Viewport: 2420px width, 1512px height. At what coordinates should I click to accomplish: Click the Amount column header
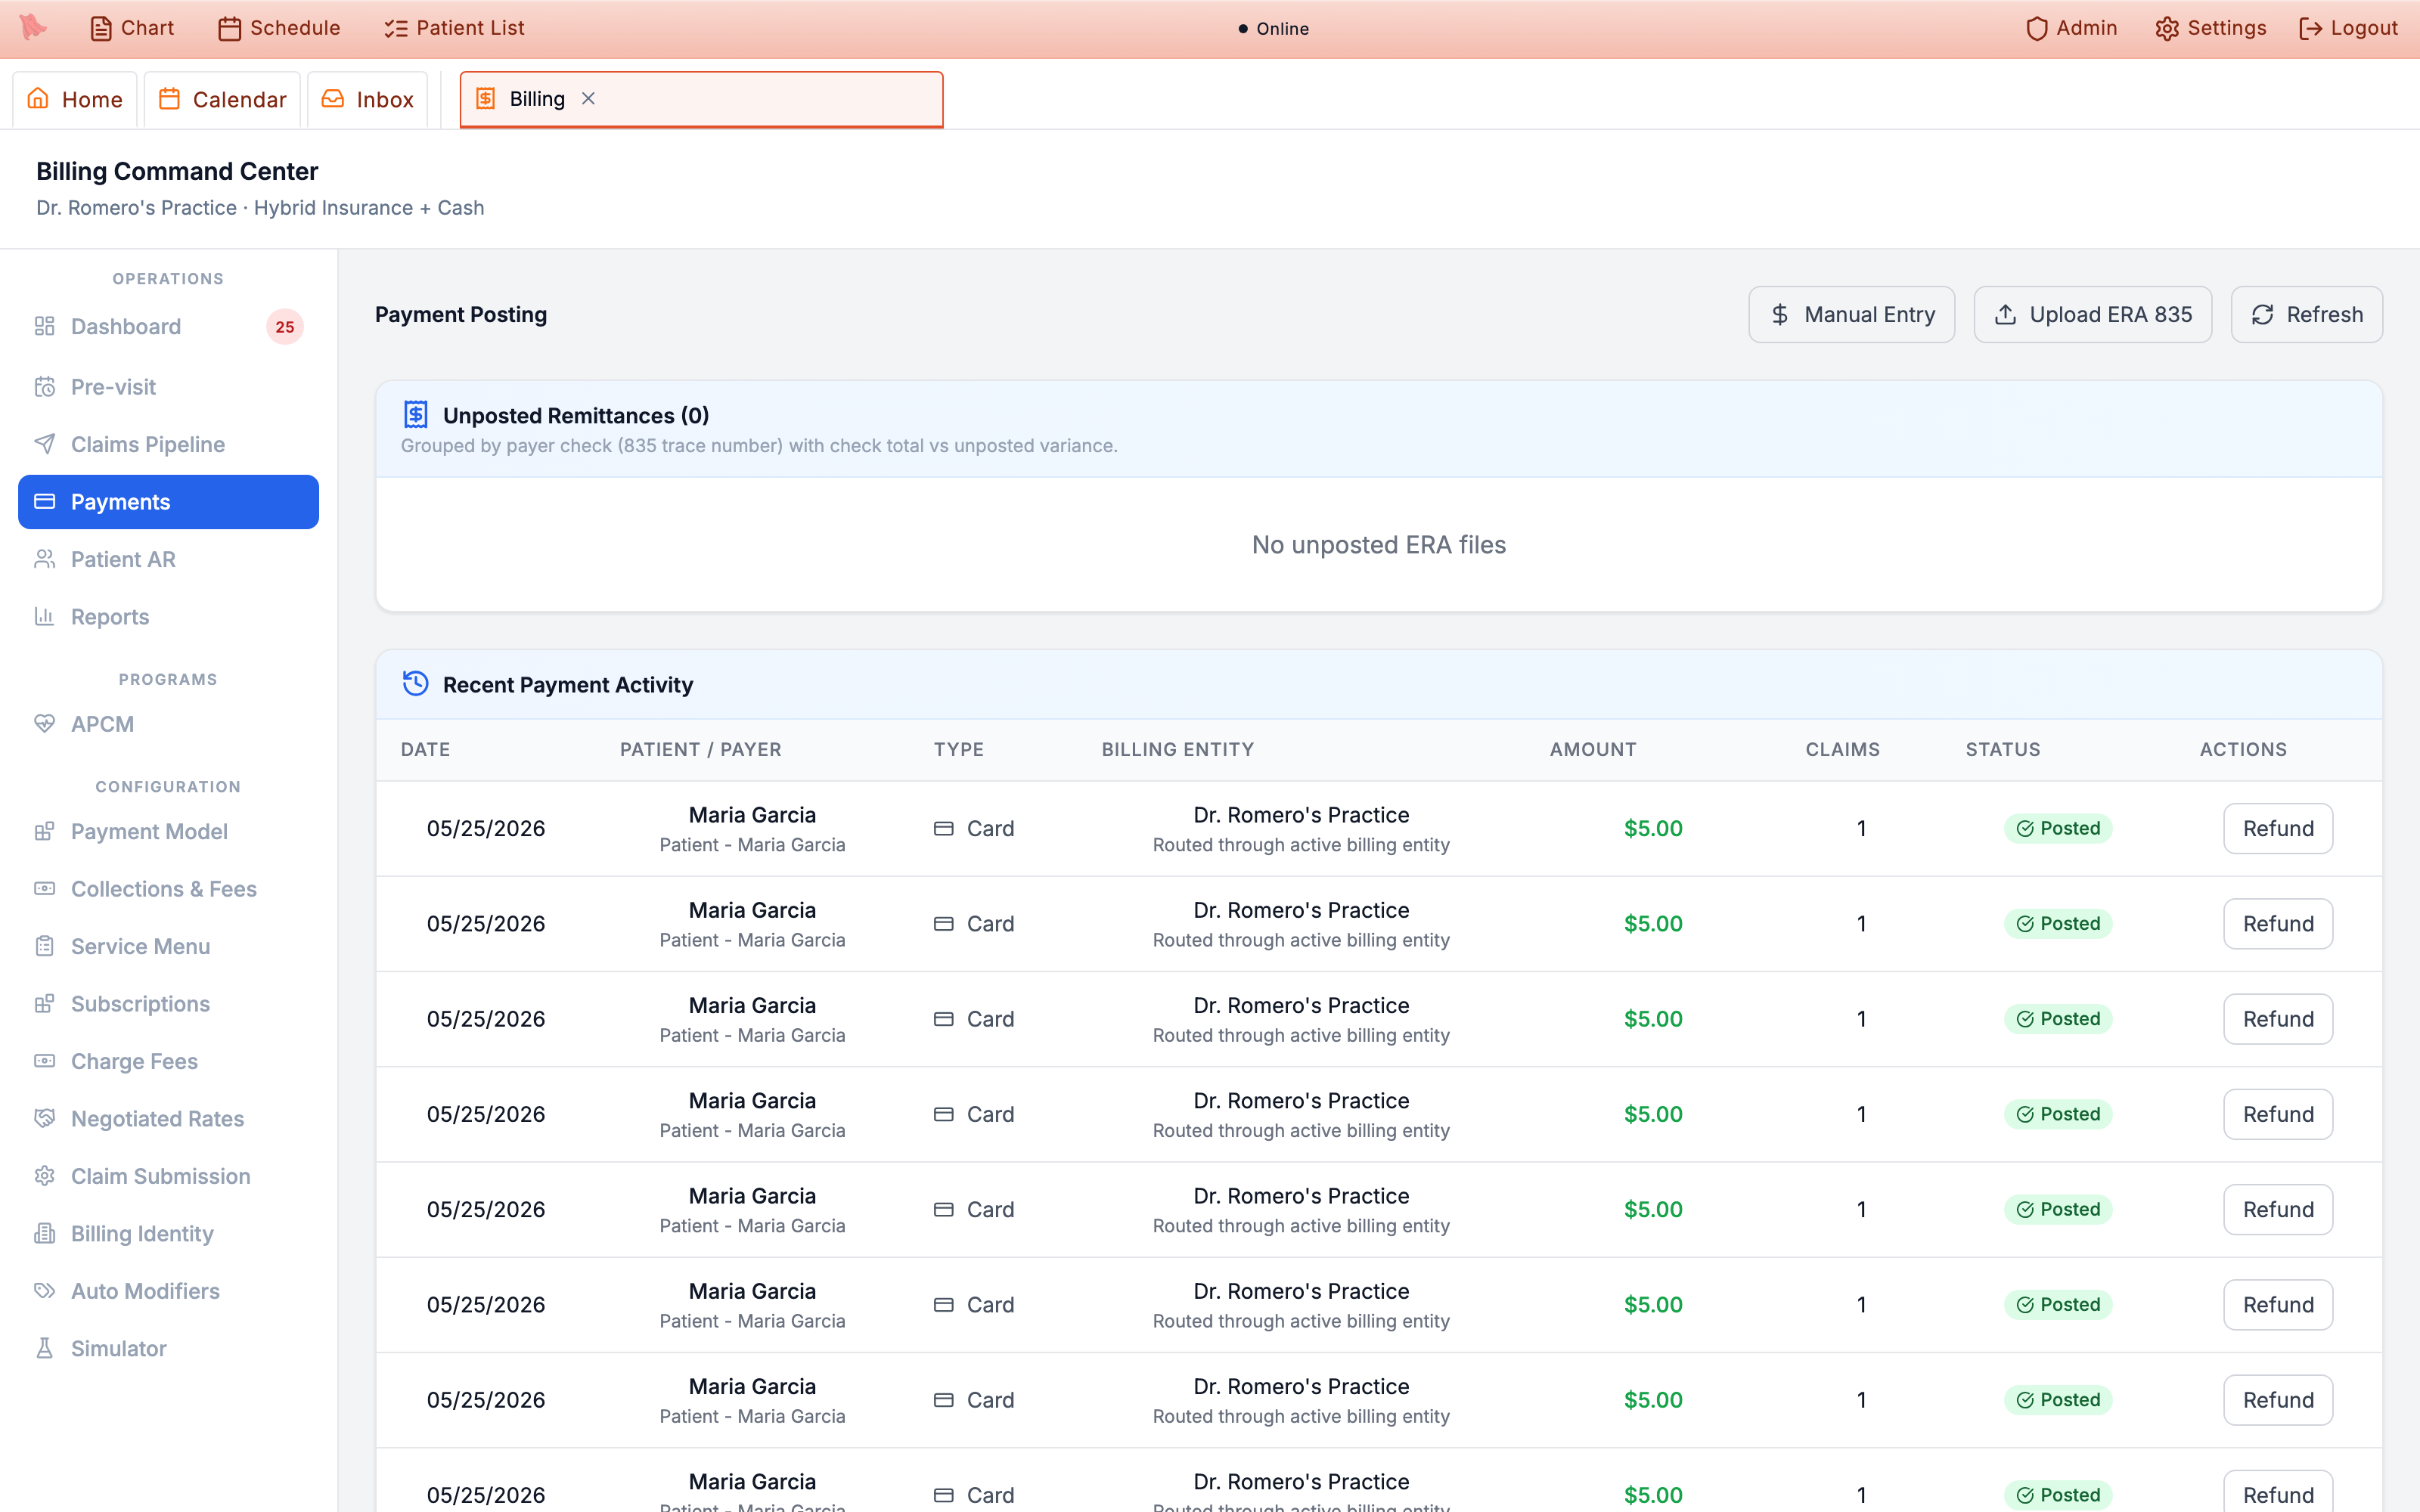tap(1593, 750)
